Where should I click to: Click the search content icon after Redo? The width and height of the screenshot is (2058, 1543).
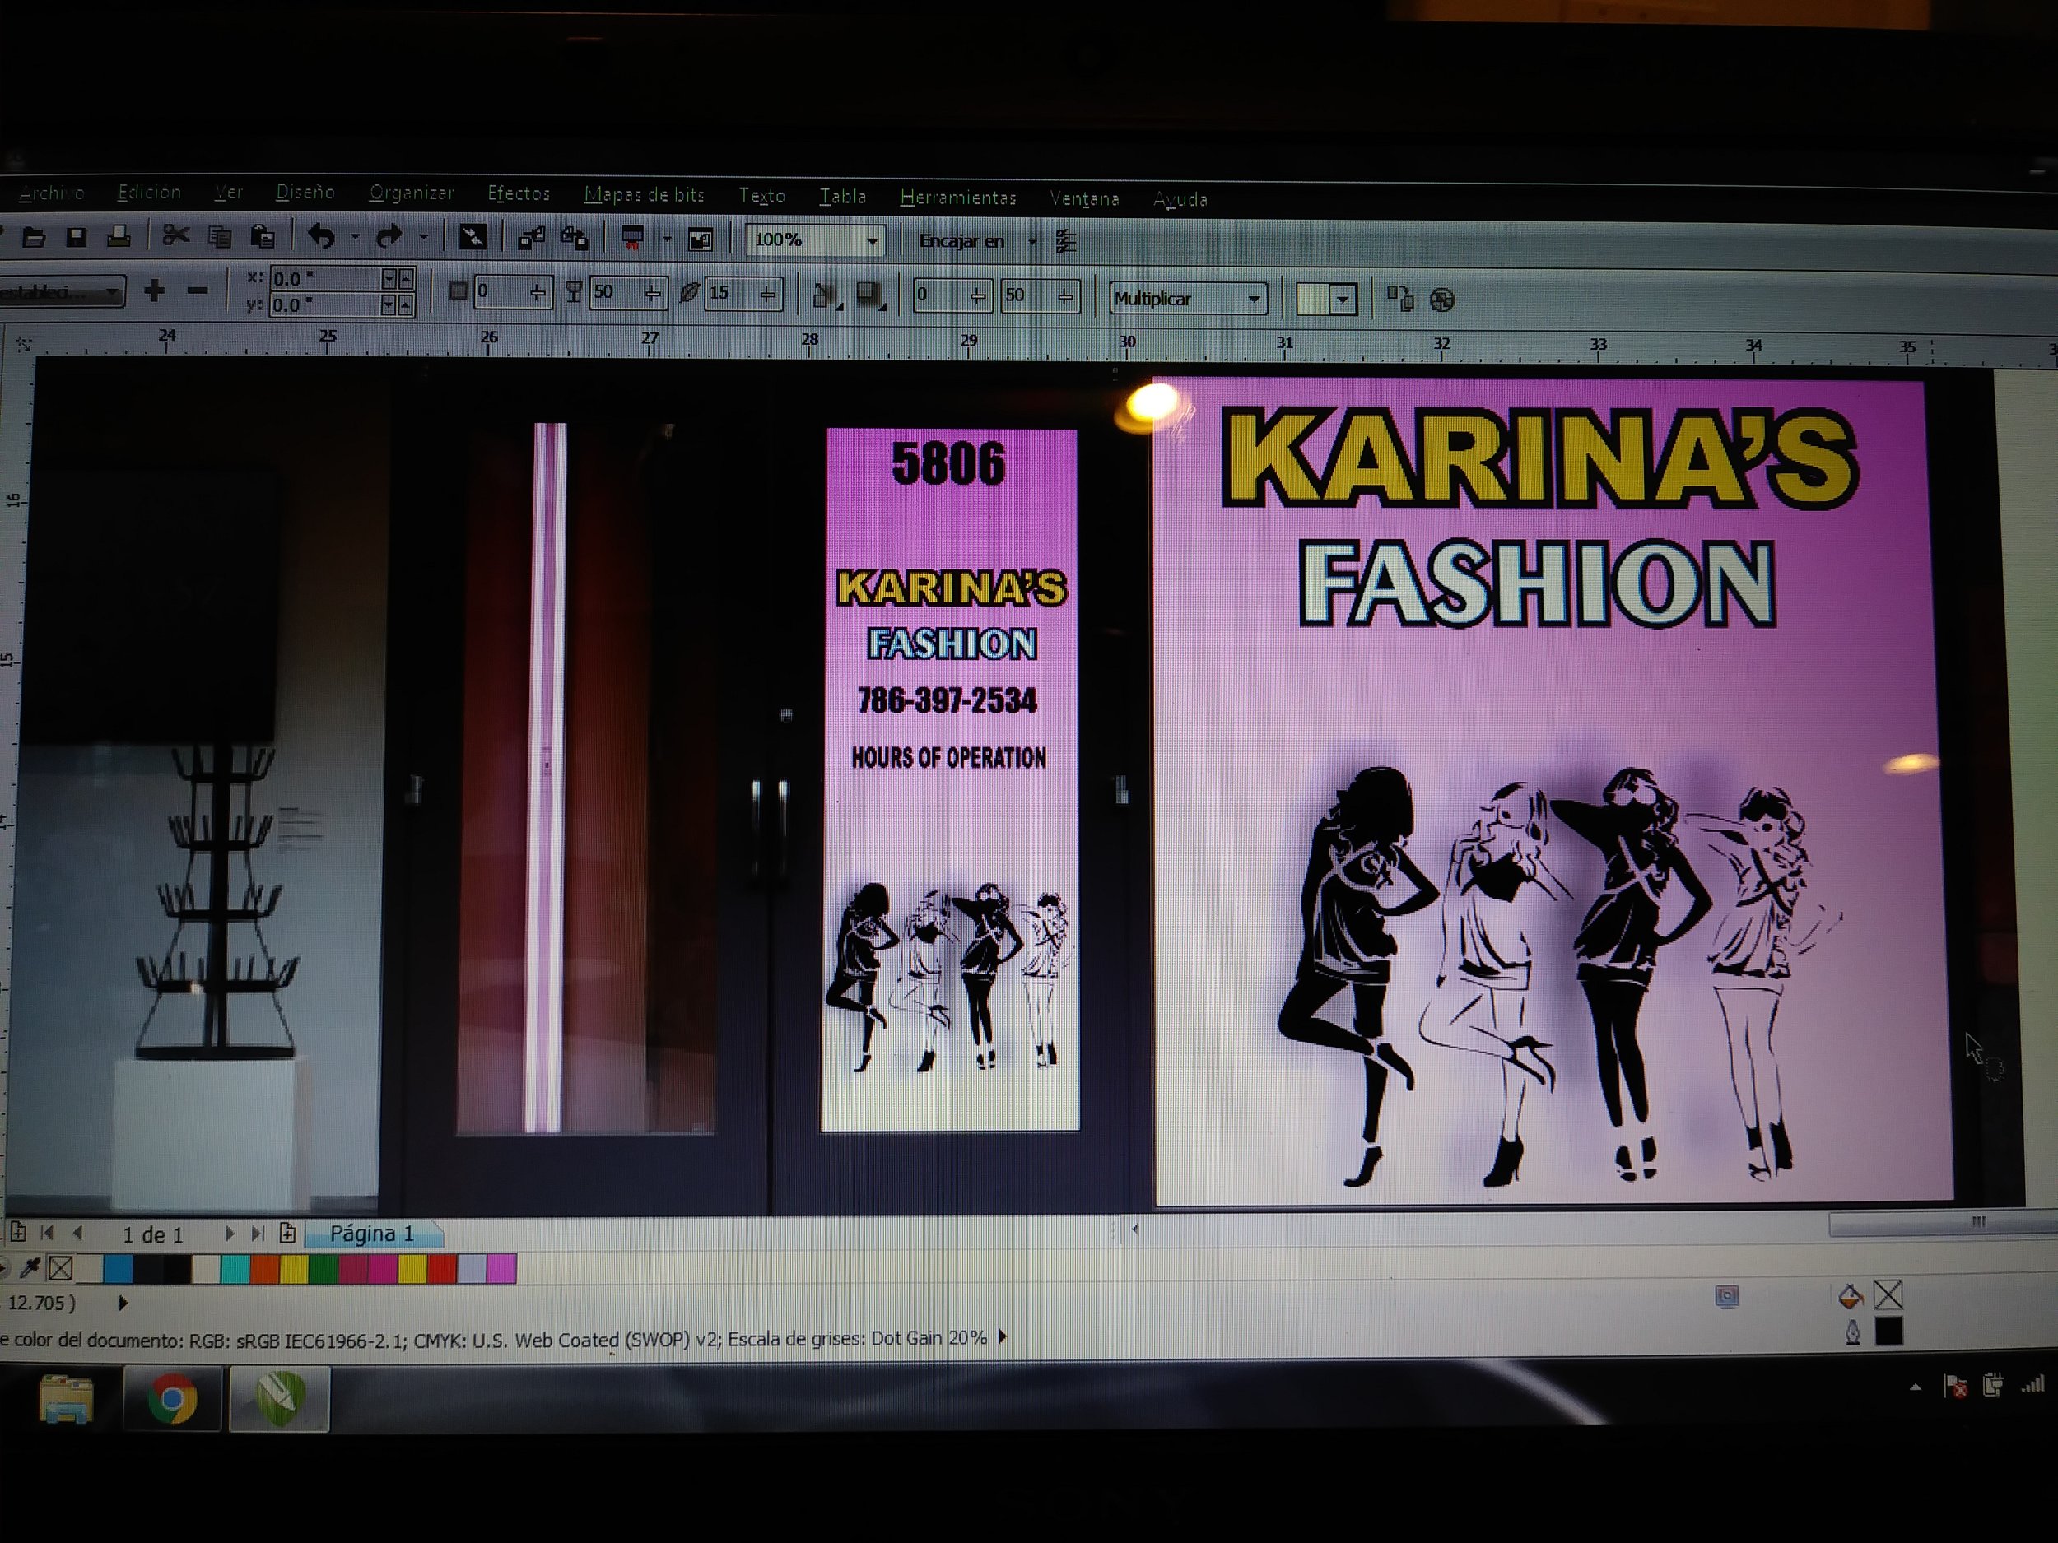pos(473,238)
